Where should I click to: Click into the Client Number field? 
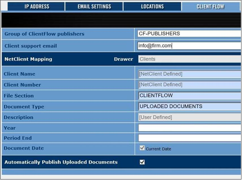tap(189, 85)
